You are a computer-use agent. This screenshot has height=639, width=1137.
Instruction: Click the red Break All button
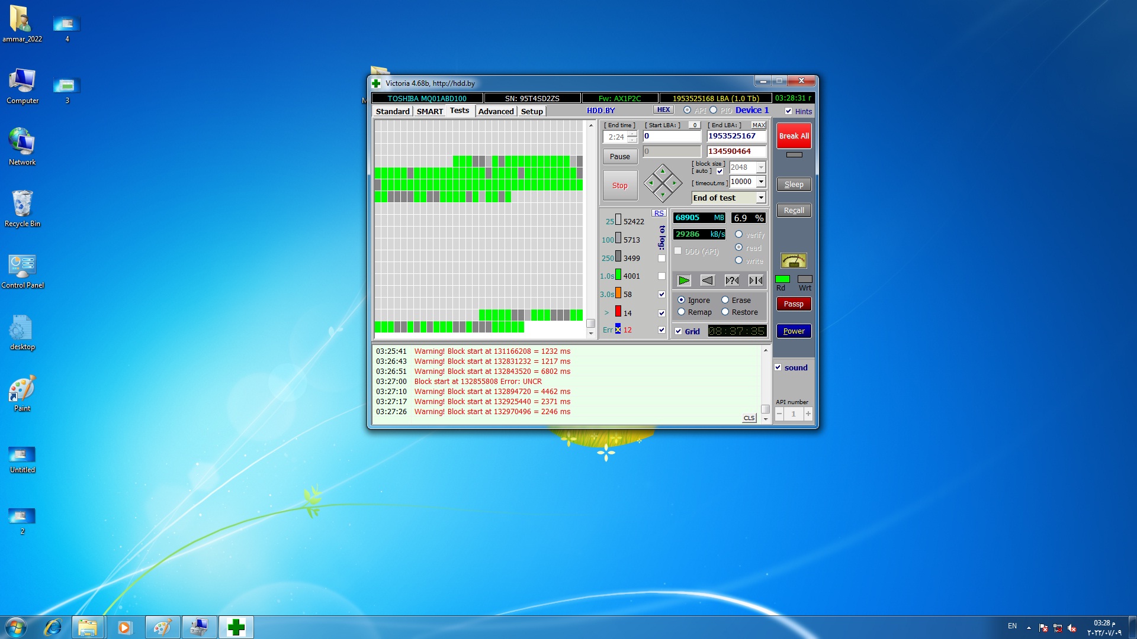(794, 135)
